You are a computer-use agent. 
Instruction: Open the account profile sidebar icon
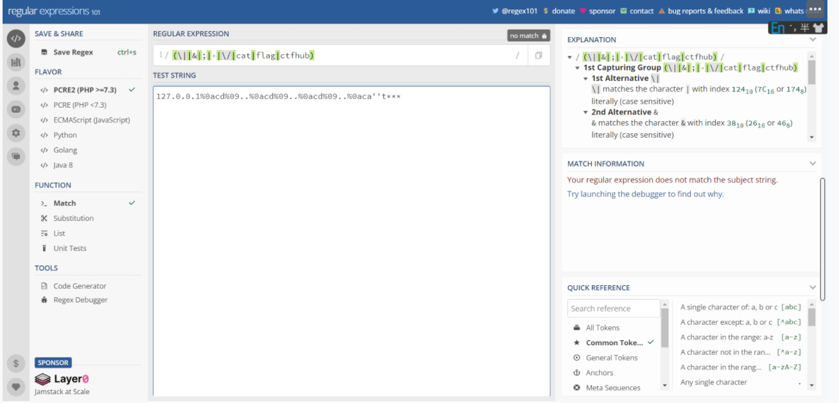coord(16,86)
